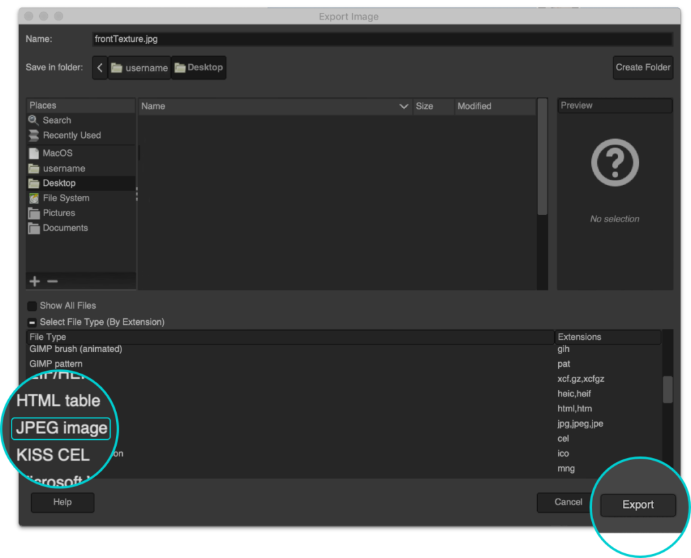Click the Extensions column header

608,337
